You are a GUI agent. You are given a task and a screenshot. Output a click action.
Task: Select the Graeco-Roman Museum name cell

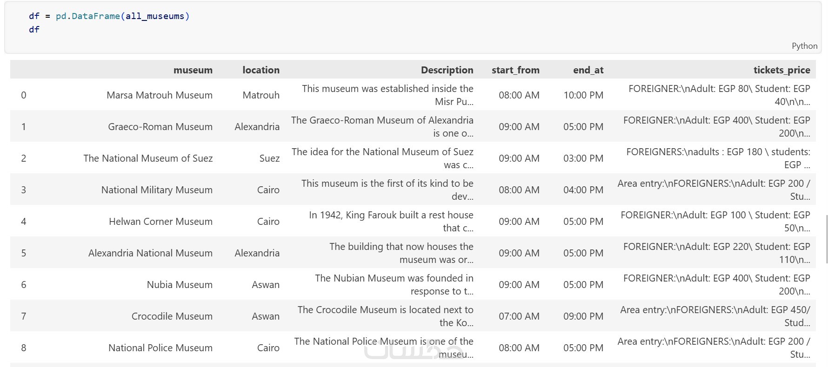pyautogui.click(x=160, y=127)
